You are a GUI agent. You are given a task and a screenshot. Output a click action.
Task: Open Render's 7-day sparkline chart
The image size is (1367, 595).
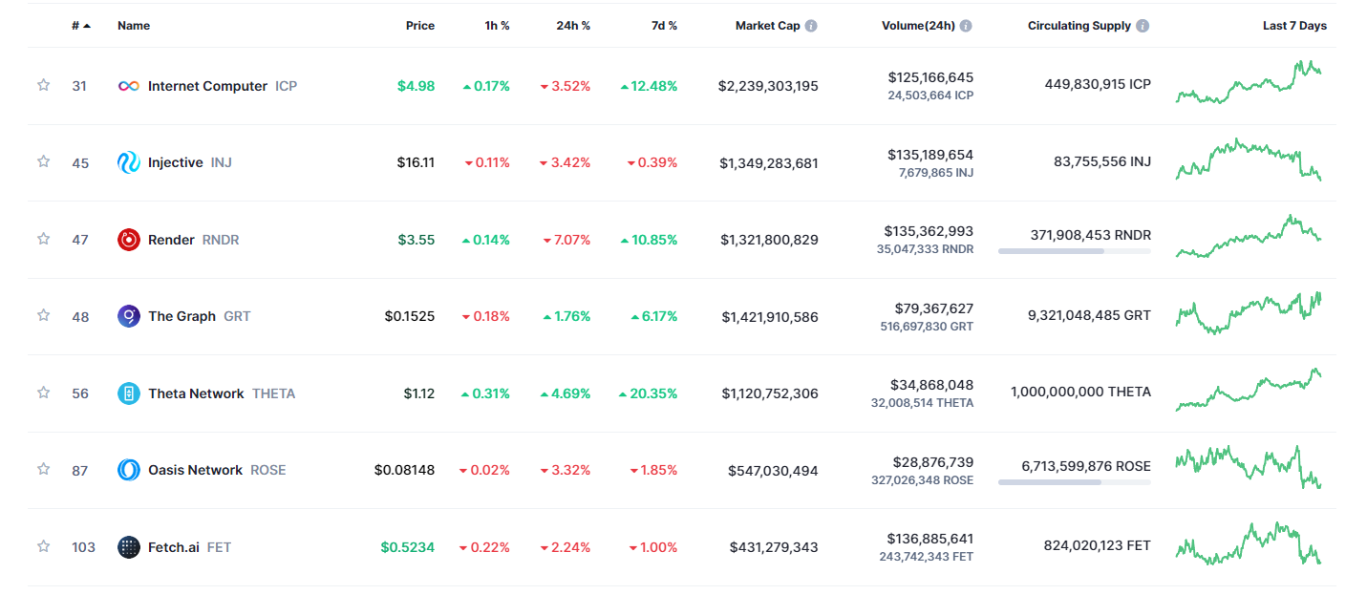click(x=1249, y=237)
